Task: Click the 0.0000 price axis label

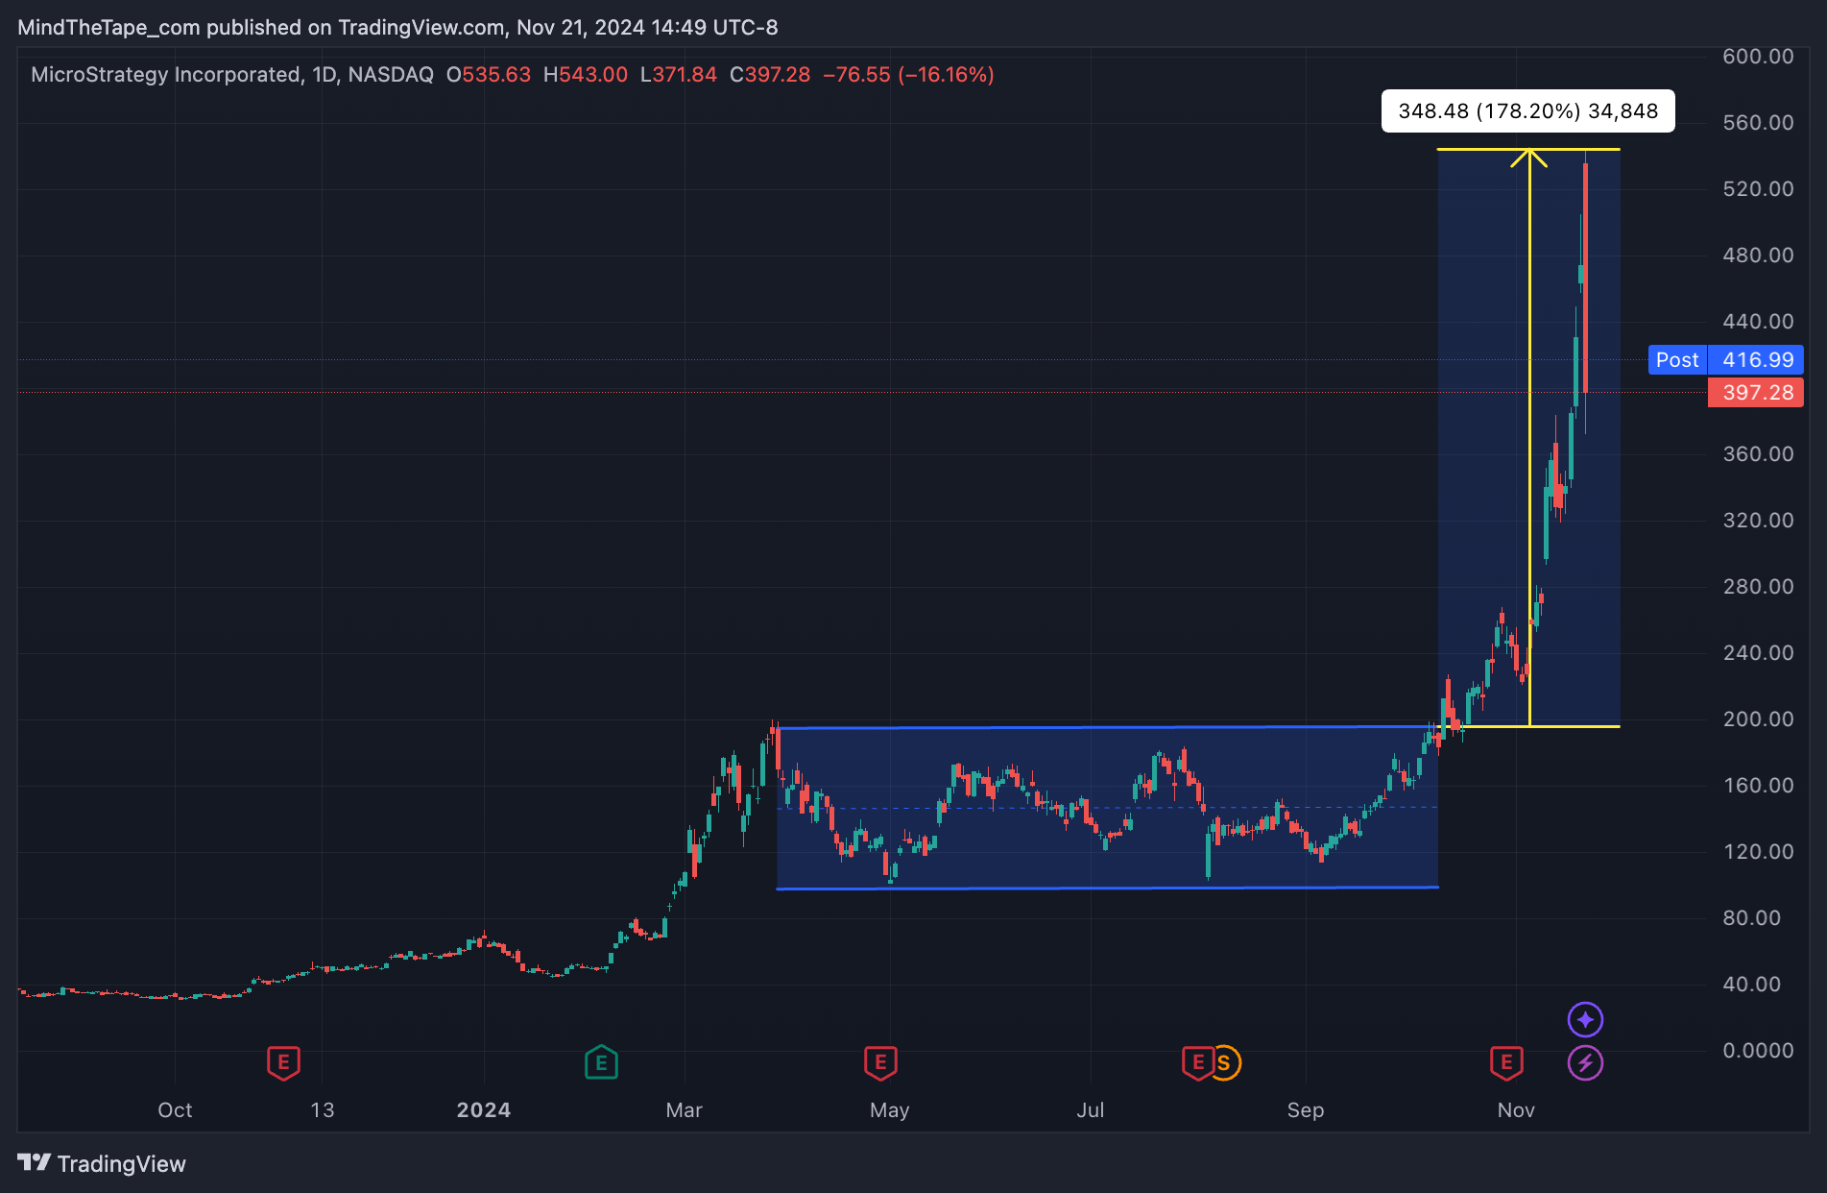Action: (1758, 1051)
